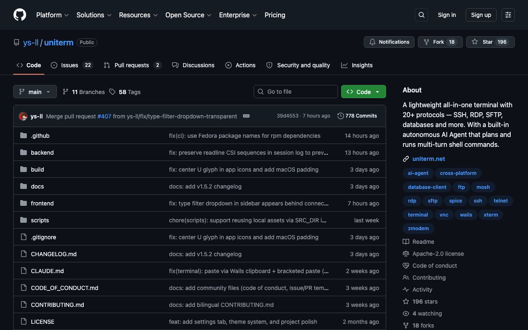Viewport: 528px width, 330px height.
Task: Click the CHANGELOG.md file icon
Action: 24,254
